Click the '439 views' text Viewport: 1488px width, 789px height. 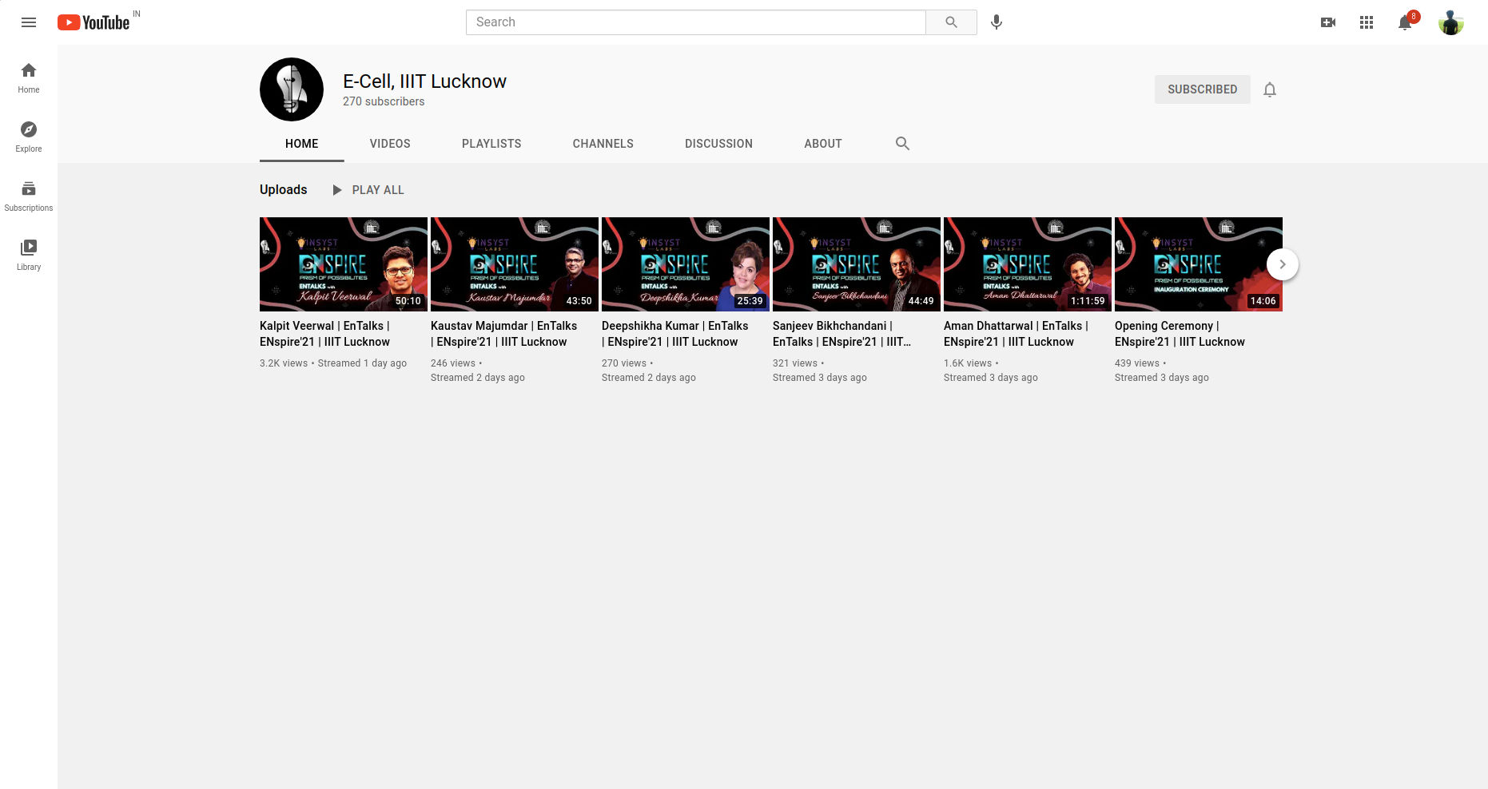coord(1137,363)
